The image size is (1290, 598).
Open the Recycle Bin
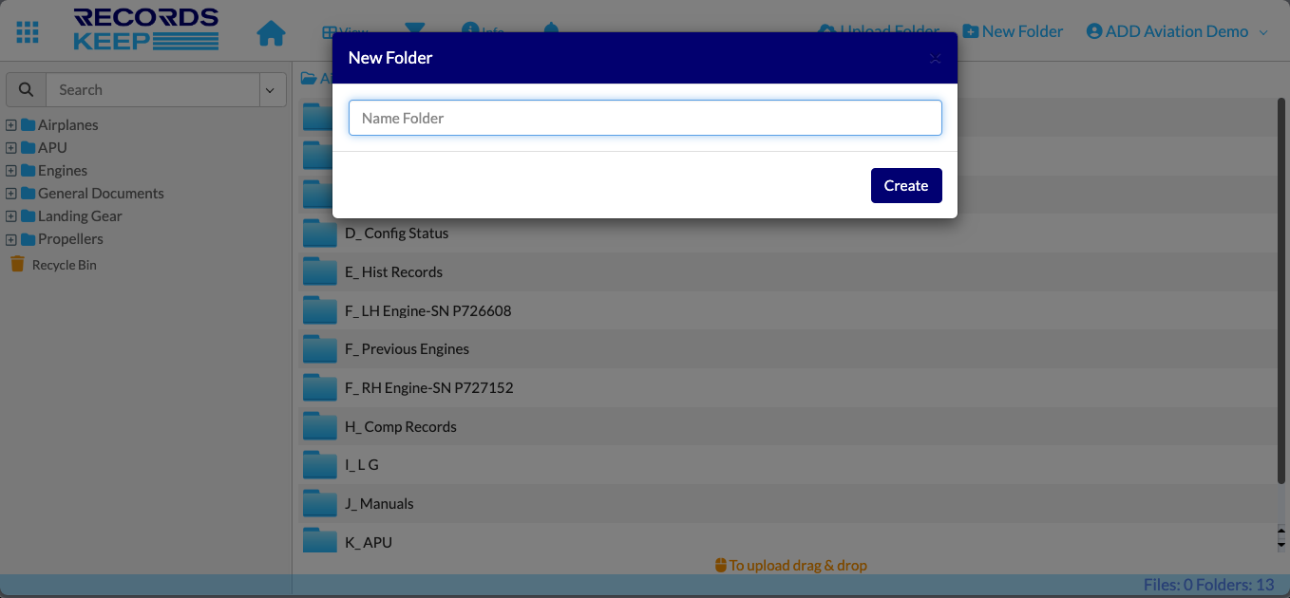pyautogui.click(x=64, y=265)
